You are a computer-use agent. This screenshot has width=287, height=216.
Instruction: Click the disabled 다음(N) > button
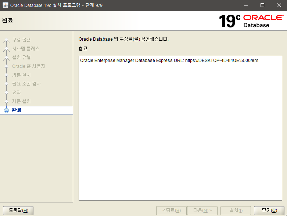(x=202, y=210)
